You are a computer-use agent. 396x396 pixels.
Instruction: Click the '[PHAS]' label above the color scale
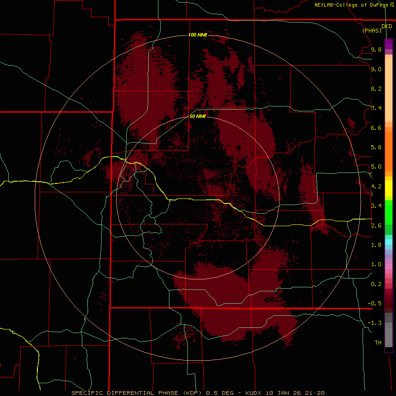point(372,30)
